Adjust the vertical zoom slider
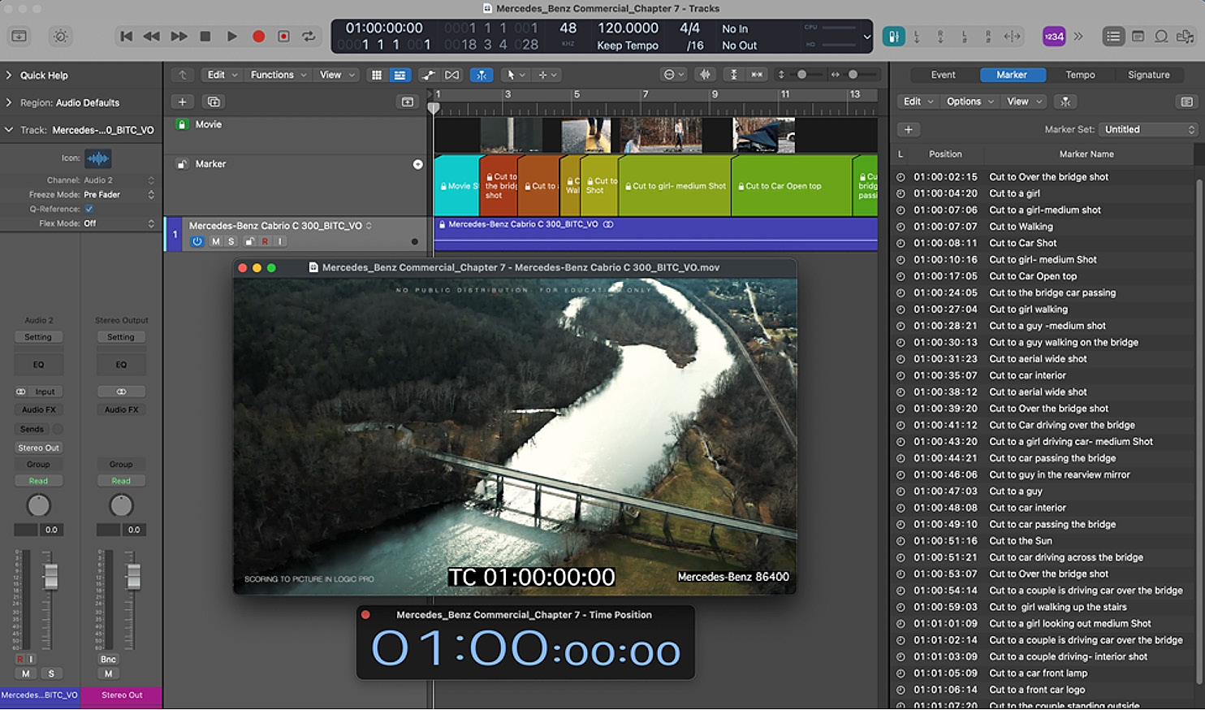1205x710 pixels. (x=801, y=75)
